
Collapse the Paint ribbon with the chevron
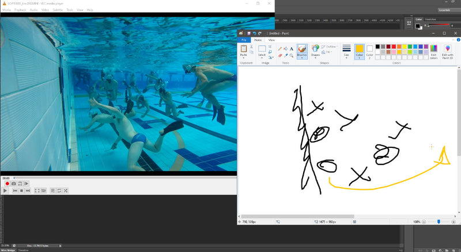453,40
